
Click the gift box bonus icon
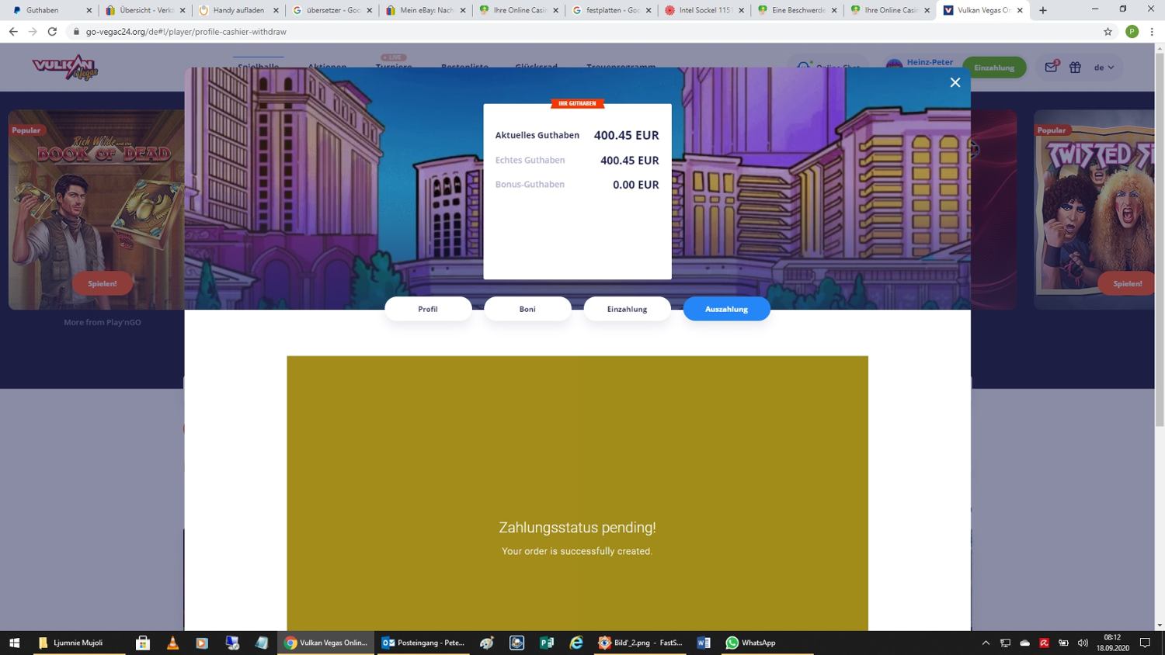1075,68
